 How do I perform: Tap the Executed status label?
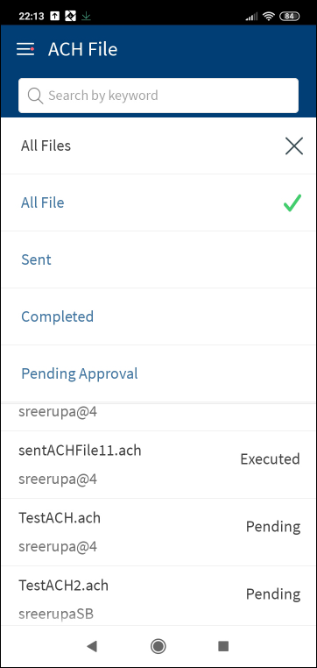point(271,458)
